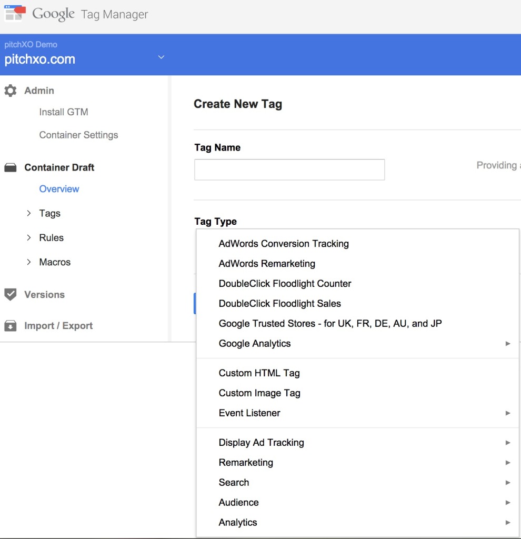Select Custom Image Tag
Image resolution: width=521 pixels, height=539 pixels.
357,393
